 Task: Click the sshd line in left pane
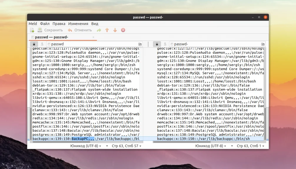point(79,77)
